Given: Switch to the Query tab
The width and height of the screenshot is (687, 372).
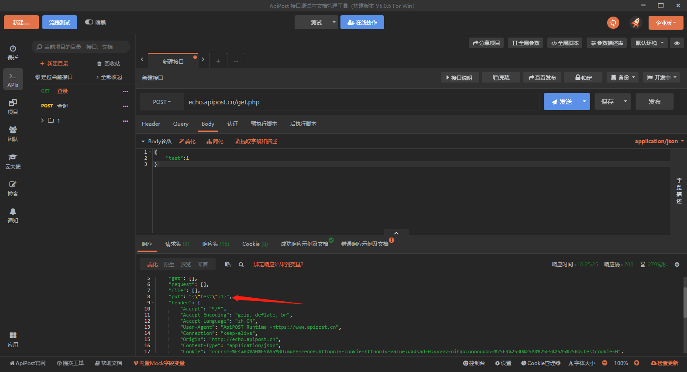Looking at the screenshot, I should click(181, 124).
